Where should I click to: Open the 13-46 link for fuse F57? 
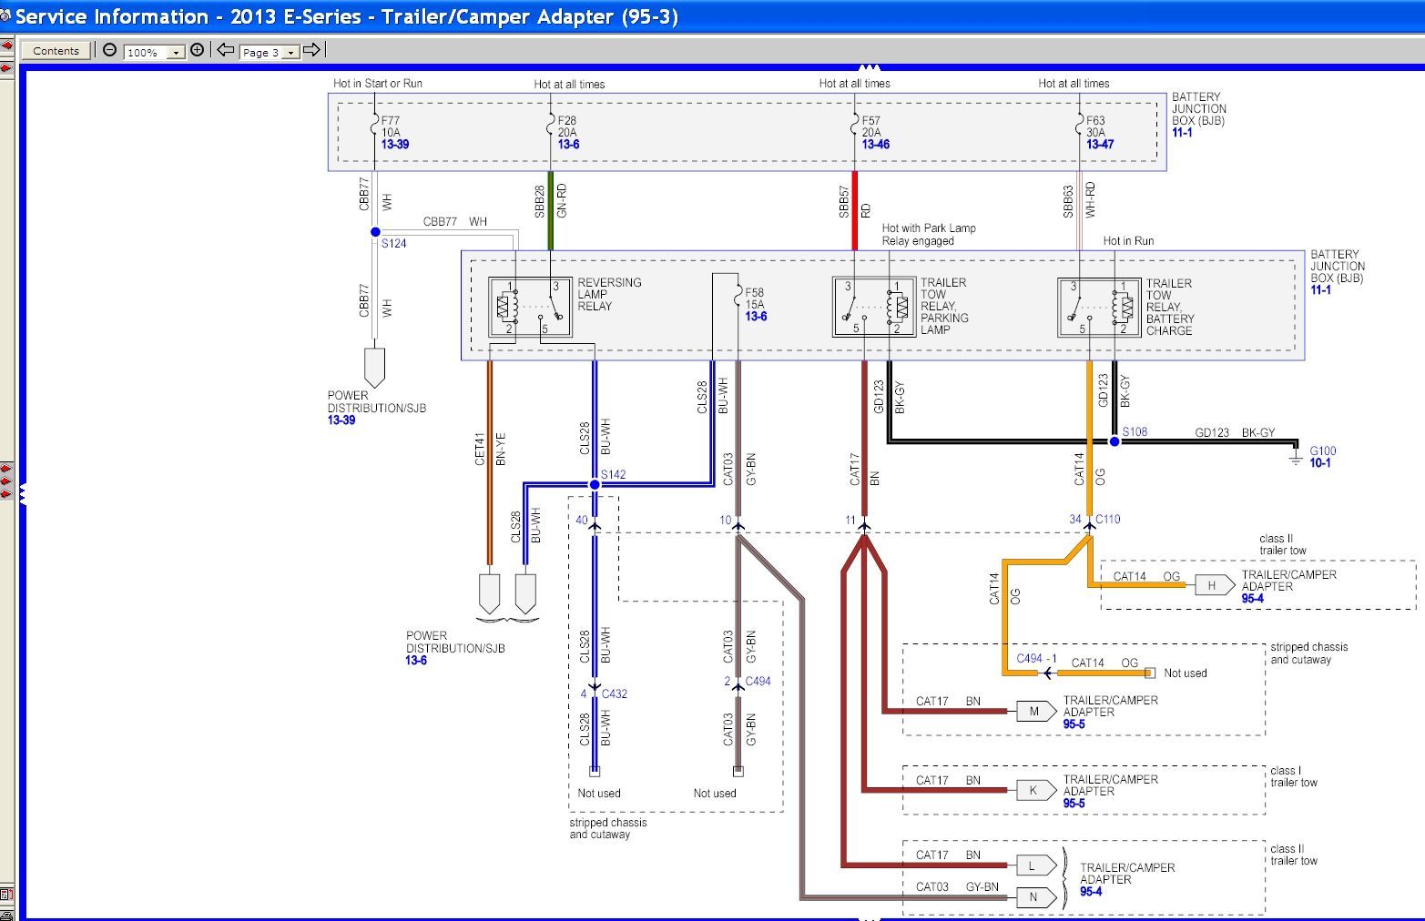875,144
